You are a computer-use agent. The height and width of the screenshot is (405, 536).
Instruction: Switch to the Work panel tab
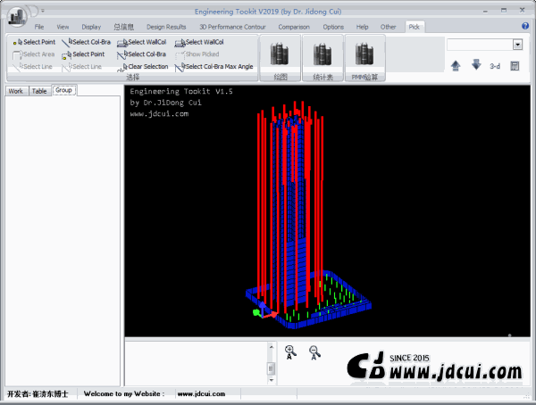pyautogui.click(x=16, y=91)
